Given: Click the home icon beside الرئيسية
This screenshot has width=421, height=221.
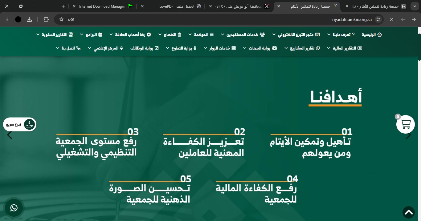Looking at the screenshot, I should point(379,34).
